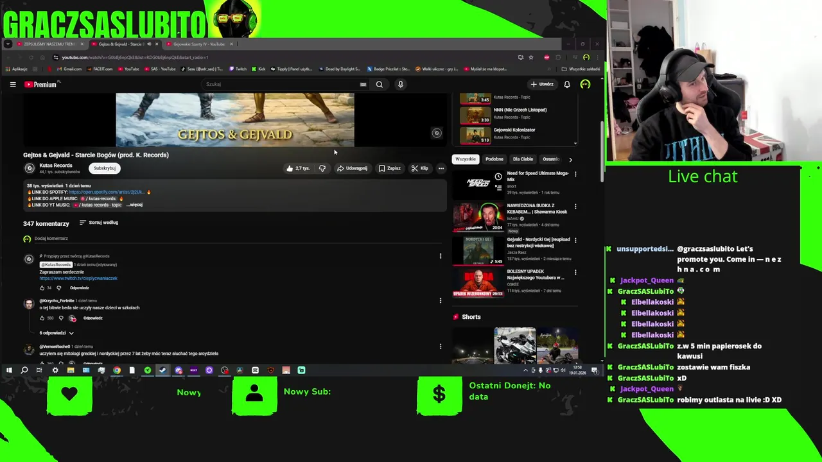Click the Dodaj komentarz field

point(238,239)
